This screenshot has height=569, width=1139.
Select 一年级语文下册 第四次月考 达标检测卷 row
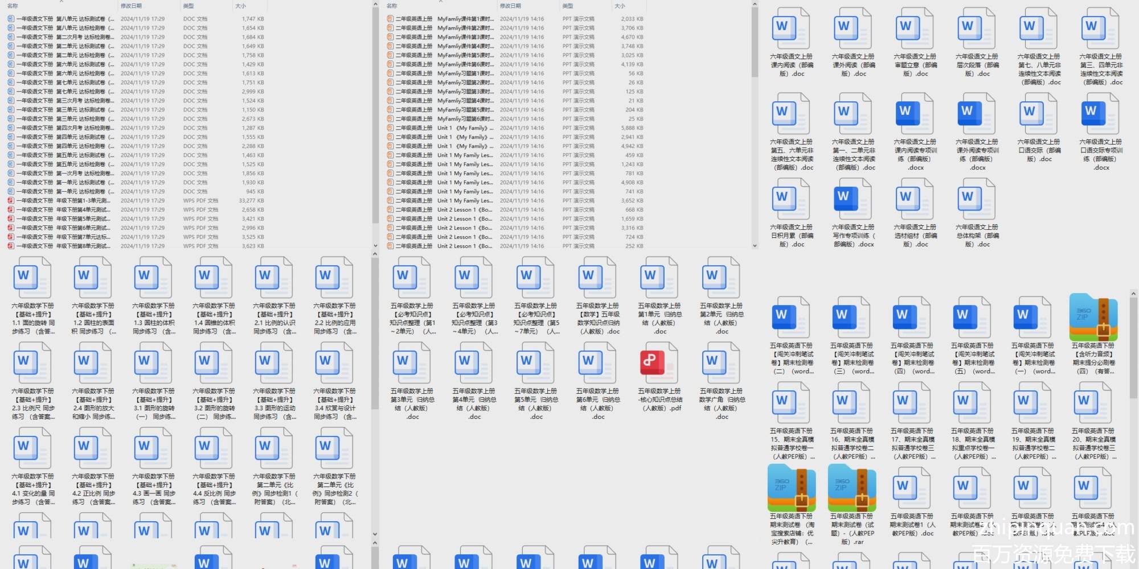[136, 128]
